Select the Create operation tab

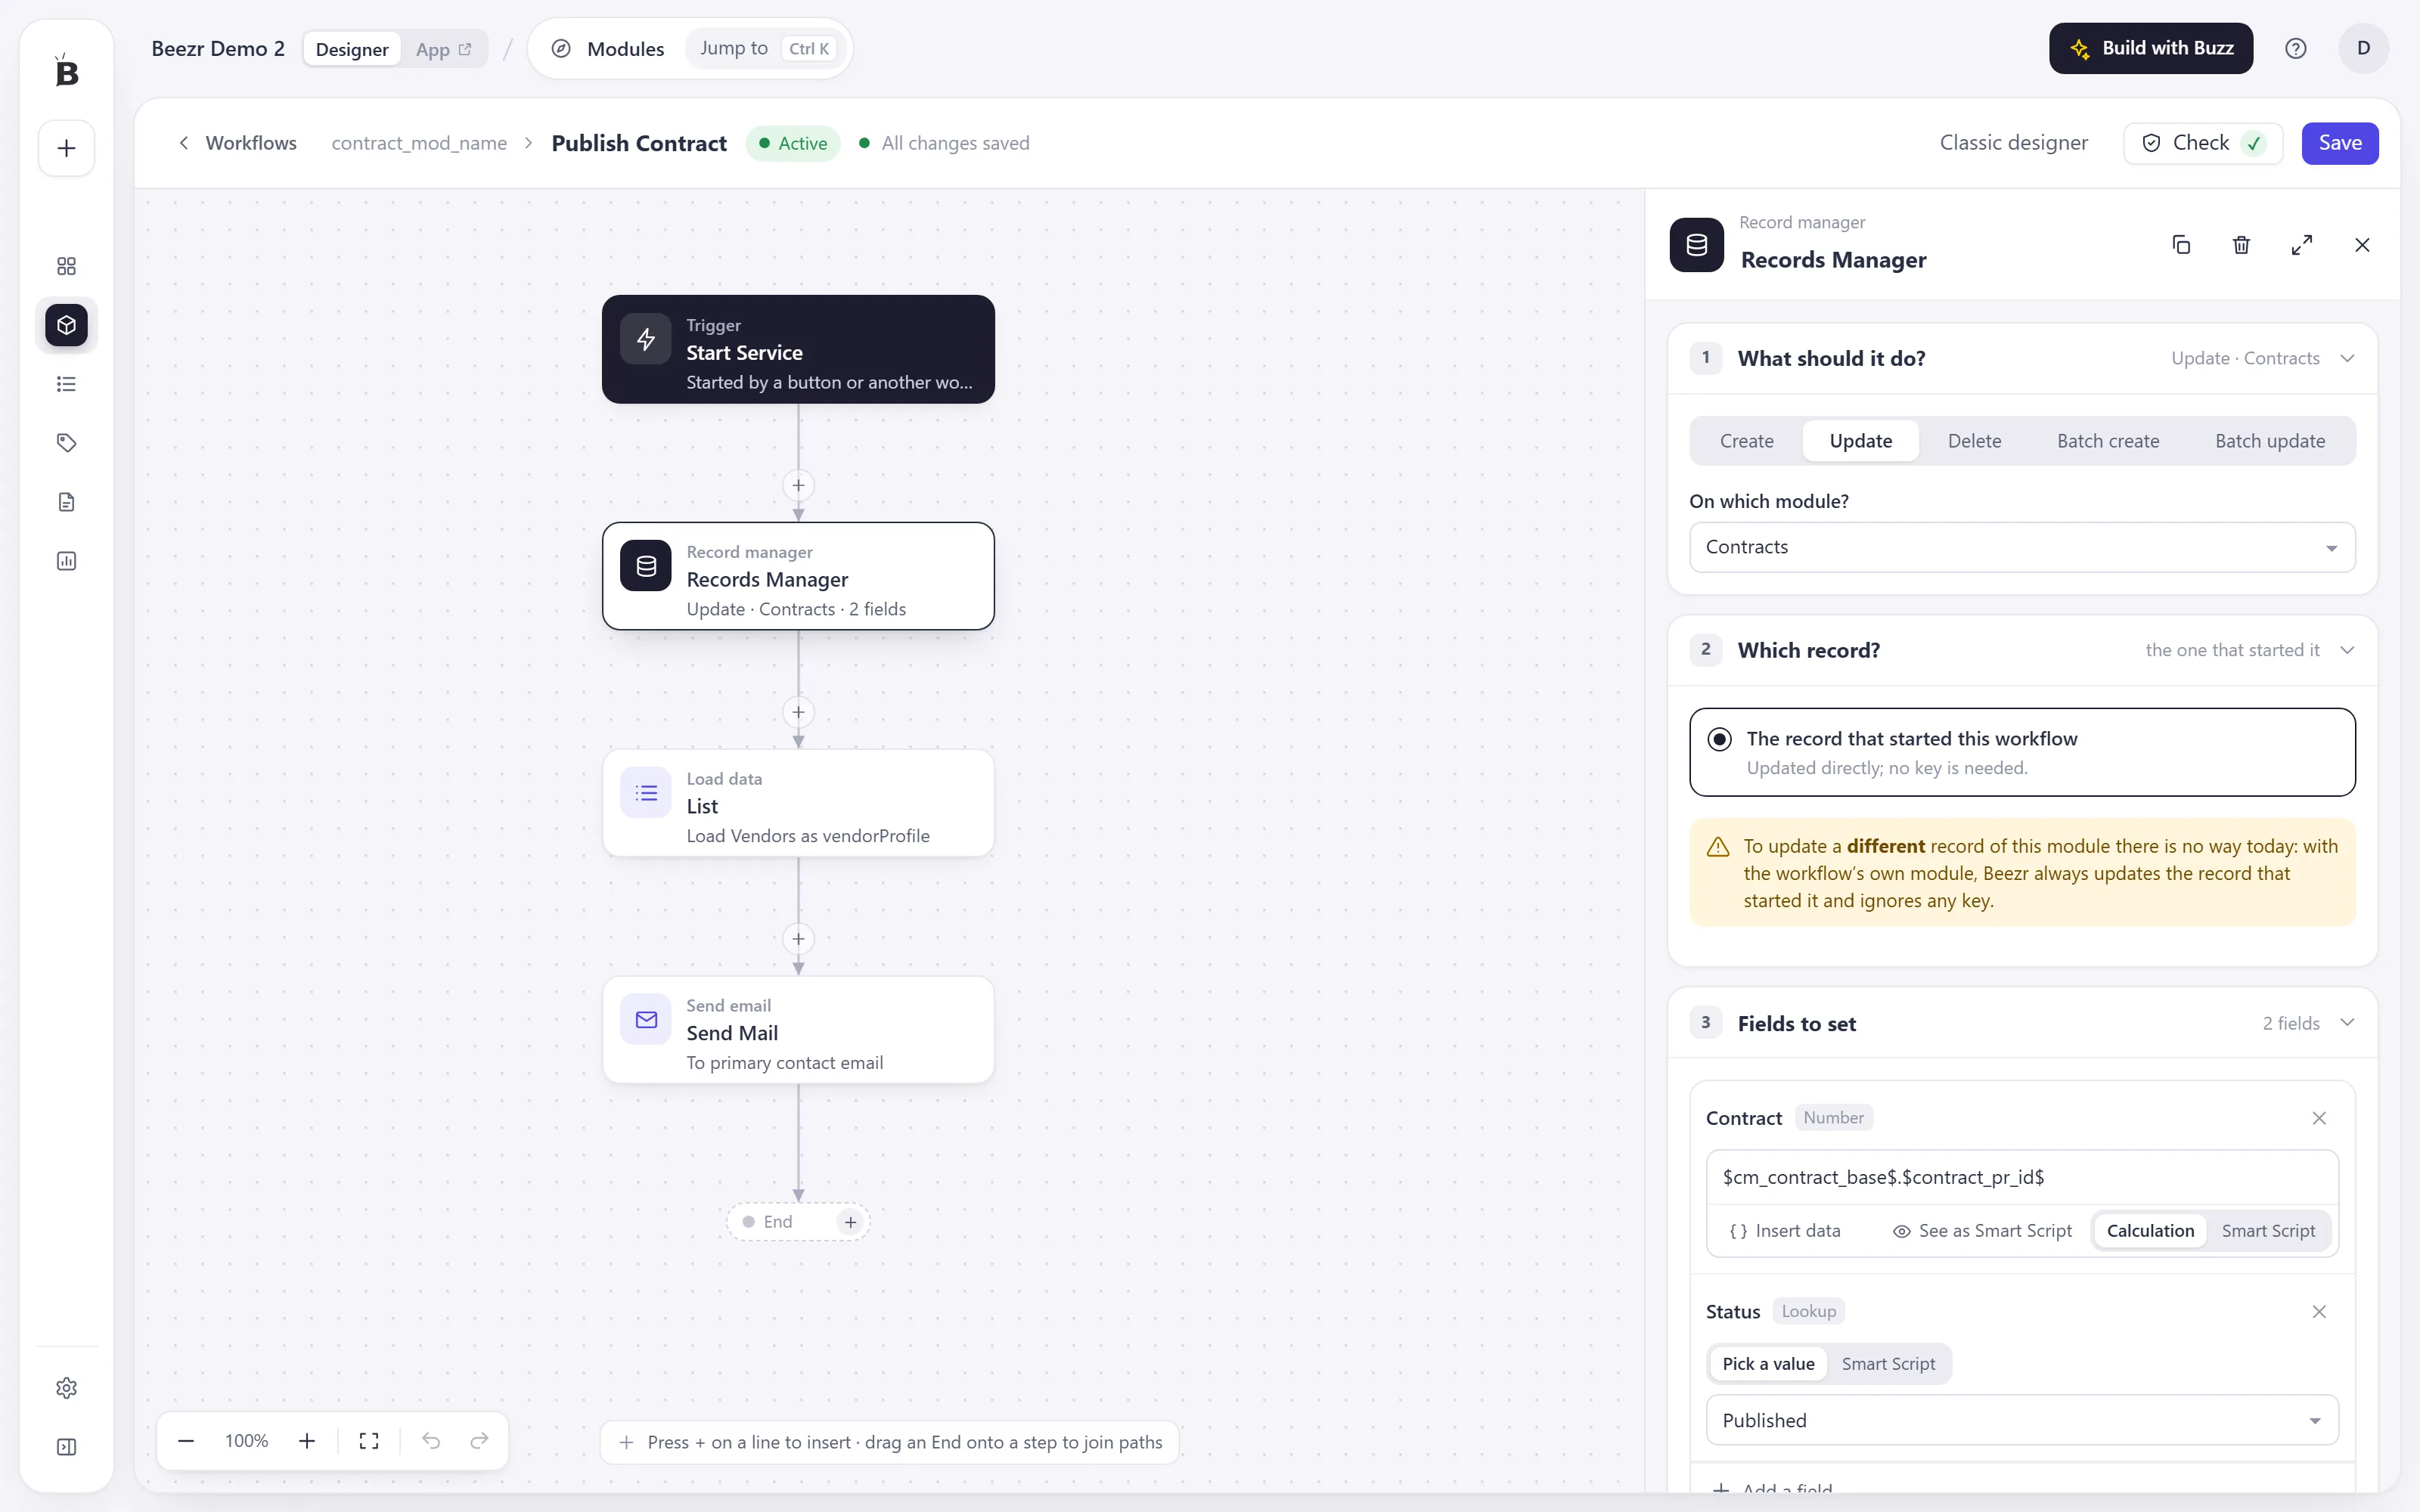1747,441
